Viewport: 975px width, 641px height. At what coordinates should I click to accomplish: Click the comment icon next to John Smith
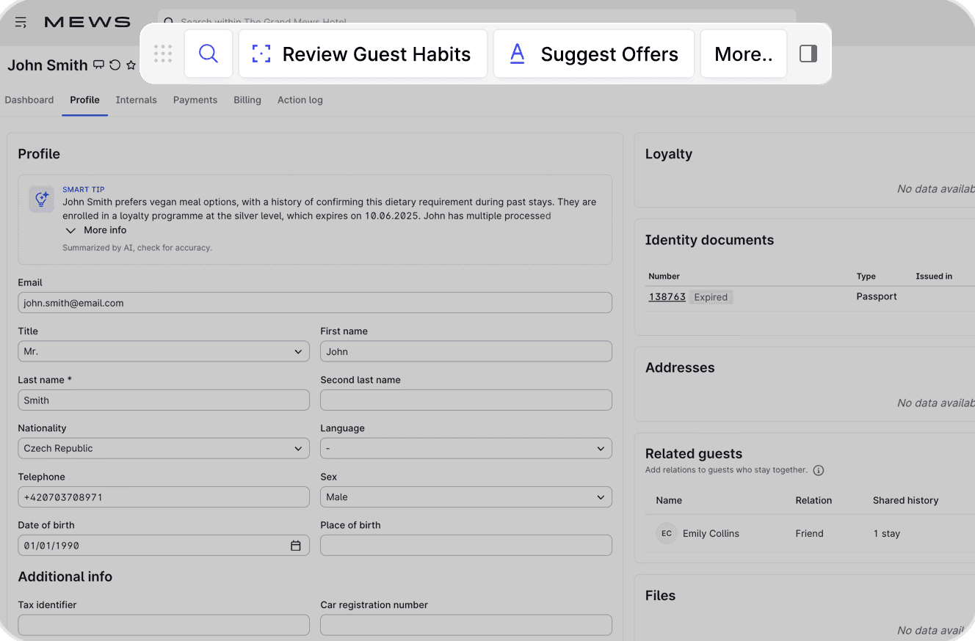(98, 65)
